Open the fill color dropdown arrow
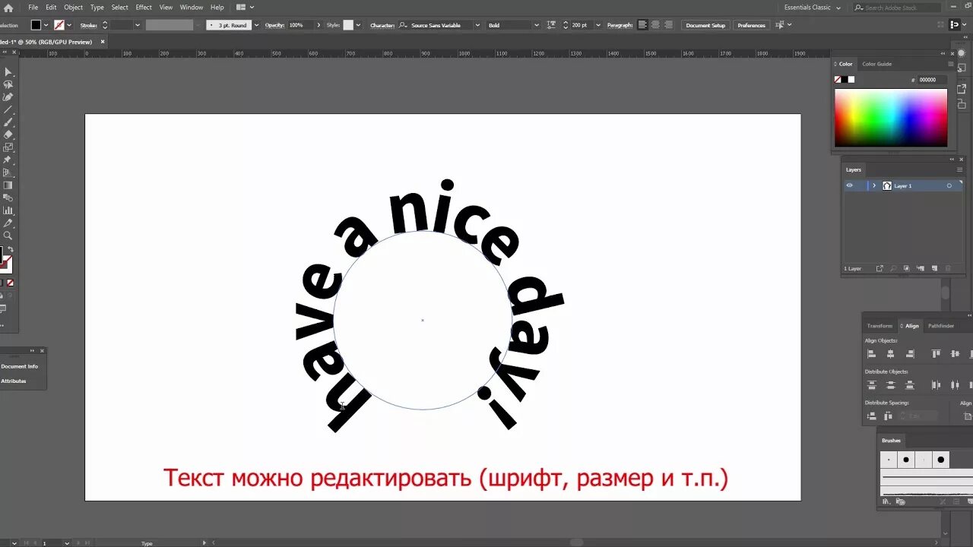Image resolution: width=973 pixels, height=547 pixels. [46, 25]
